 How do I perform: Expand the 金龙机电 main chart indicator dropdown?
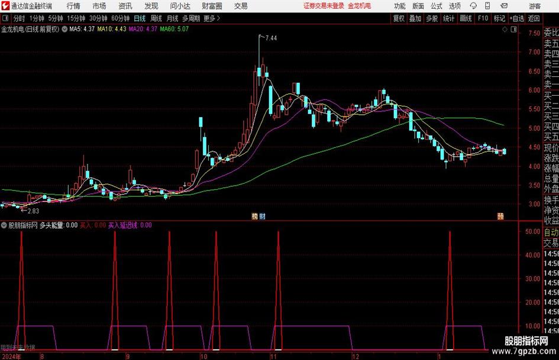(x=64, y=29)
